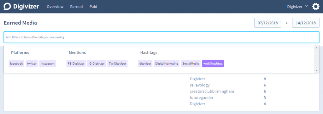This screenshot has width=323, height=114.
Task: Click the count 5 beside futuregander
Action: coord(265,98)
